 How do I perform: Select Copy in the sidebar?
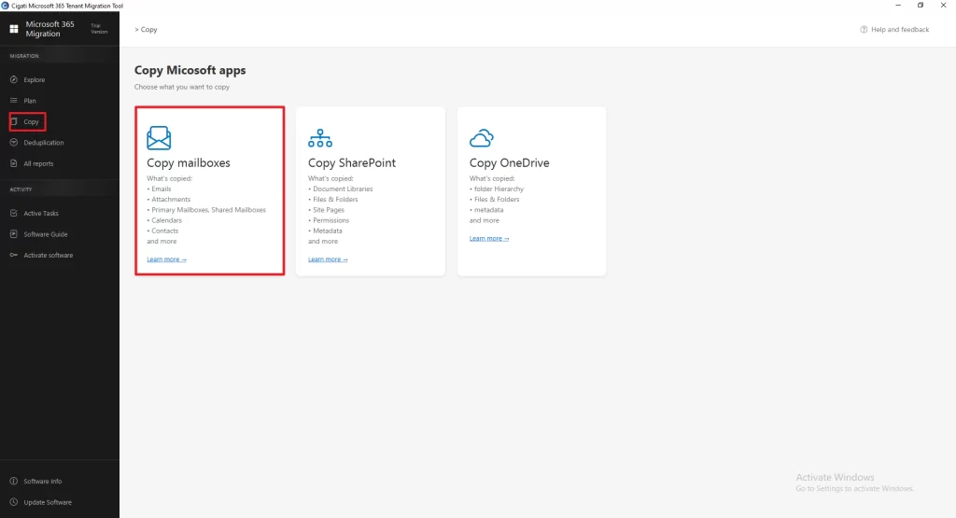(x=31, y=122)
